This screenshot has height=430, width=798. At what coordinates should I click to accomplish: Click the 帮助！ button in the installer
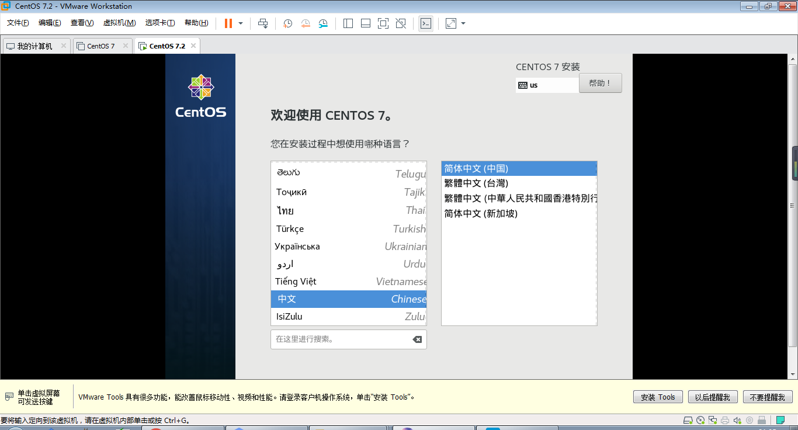pyautogui.click(x=601, y=83)
